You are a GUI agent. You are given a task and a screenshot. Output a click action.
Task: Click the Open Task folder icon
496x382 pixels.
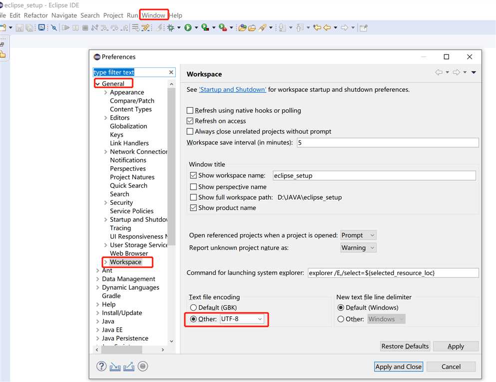point(252,28)
